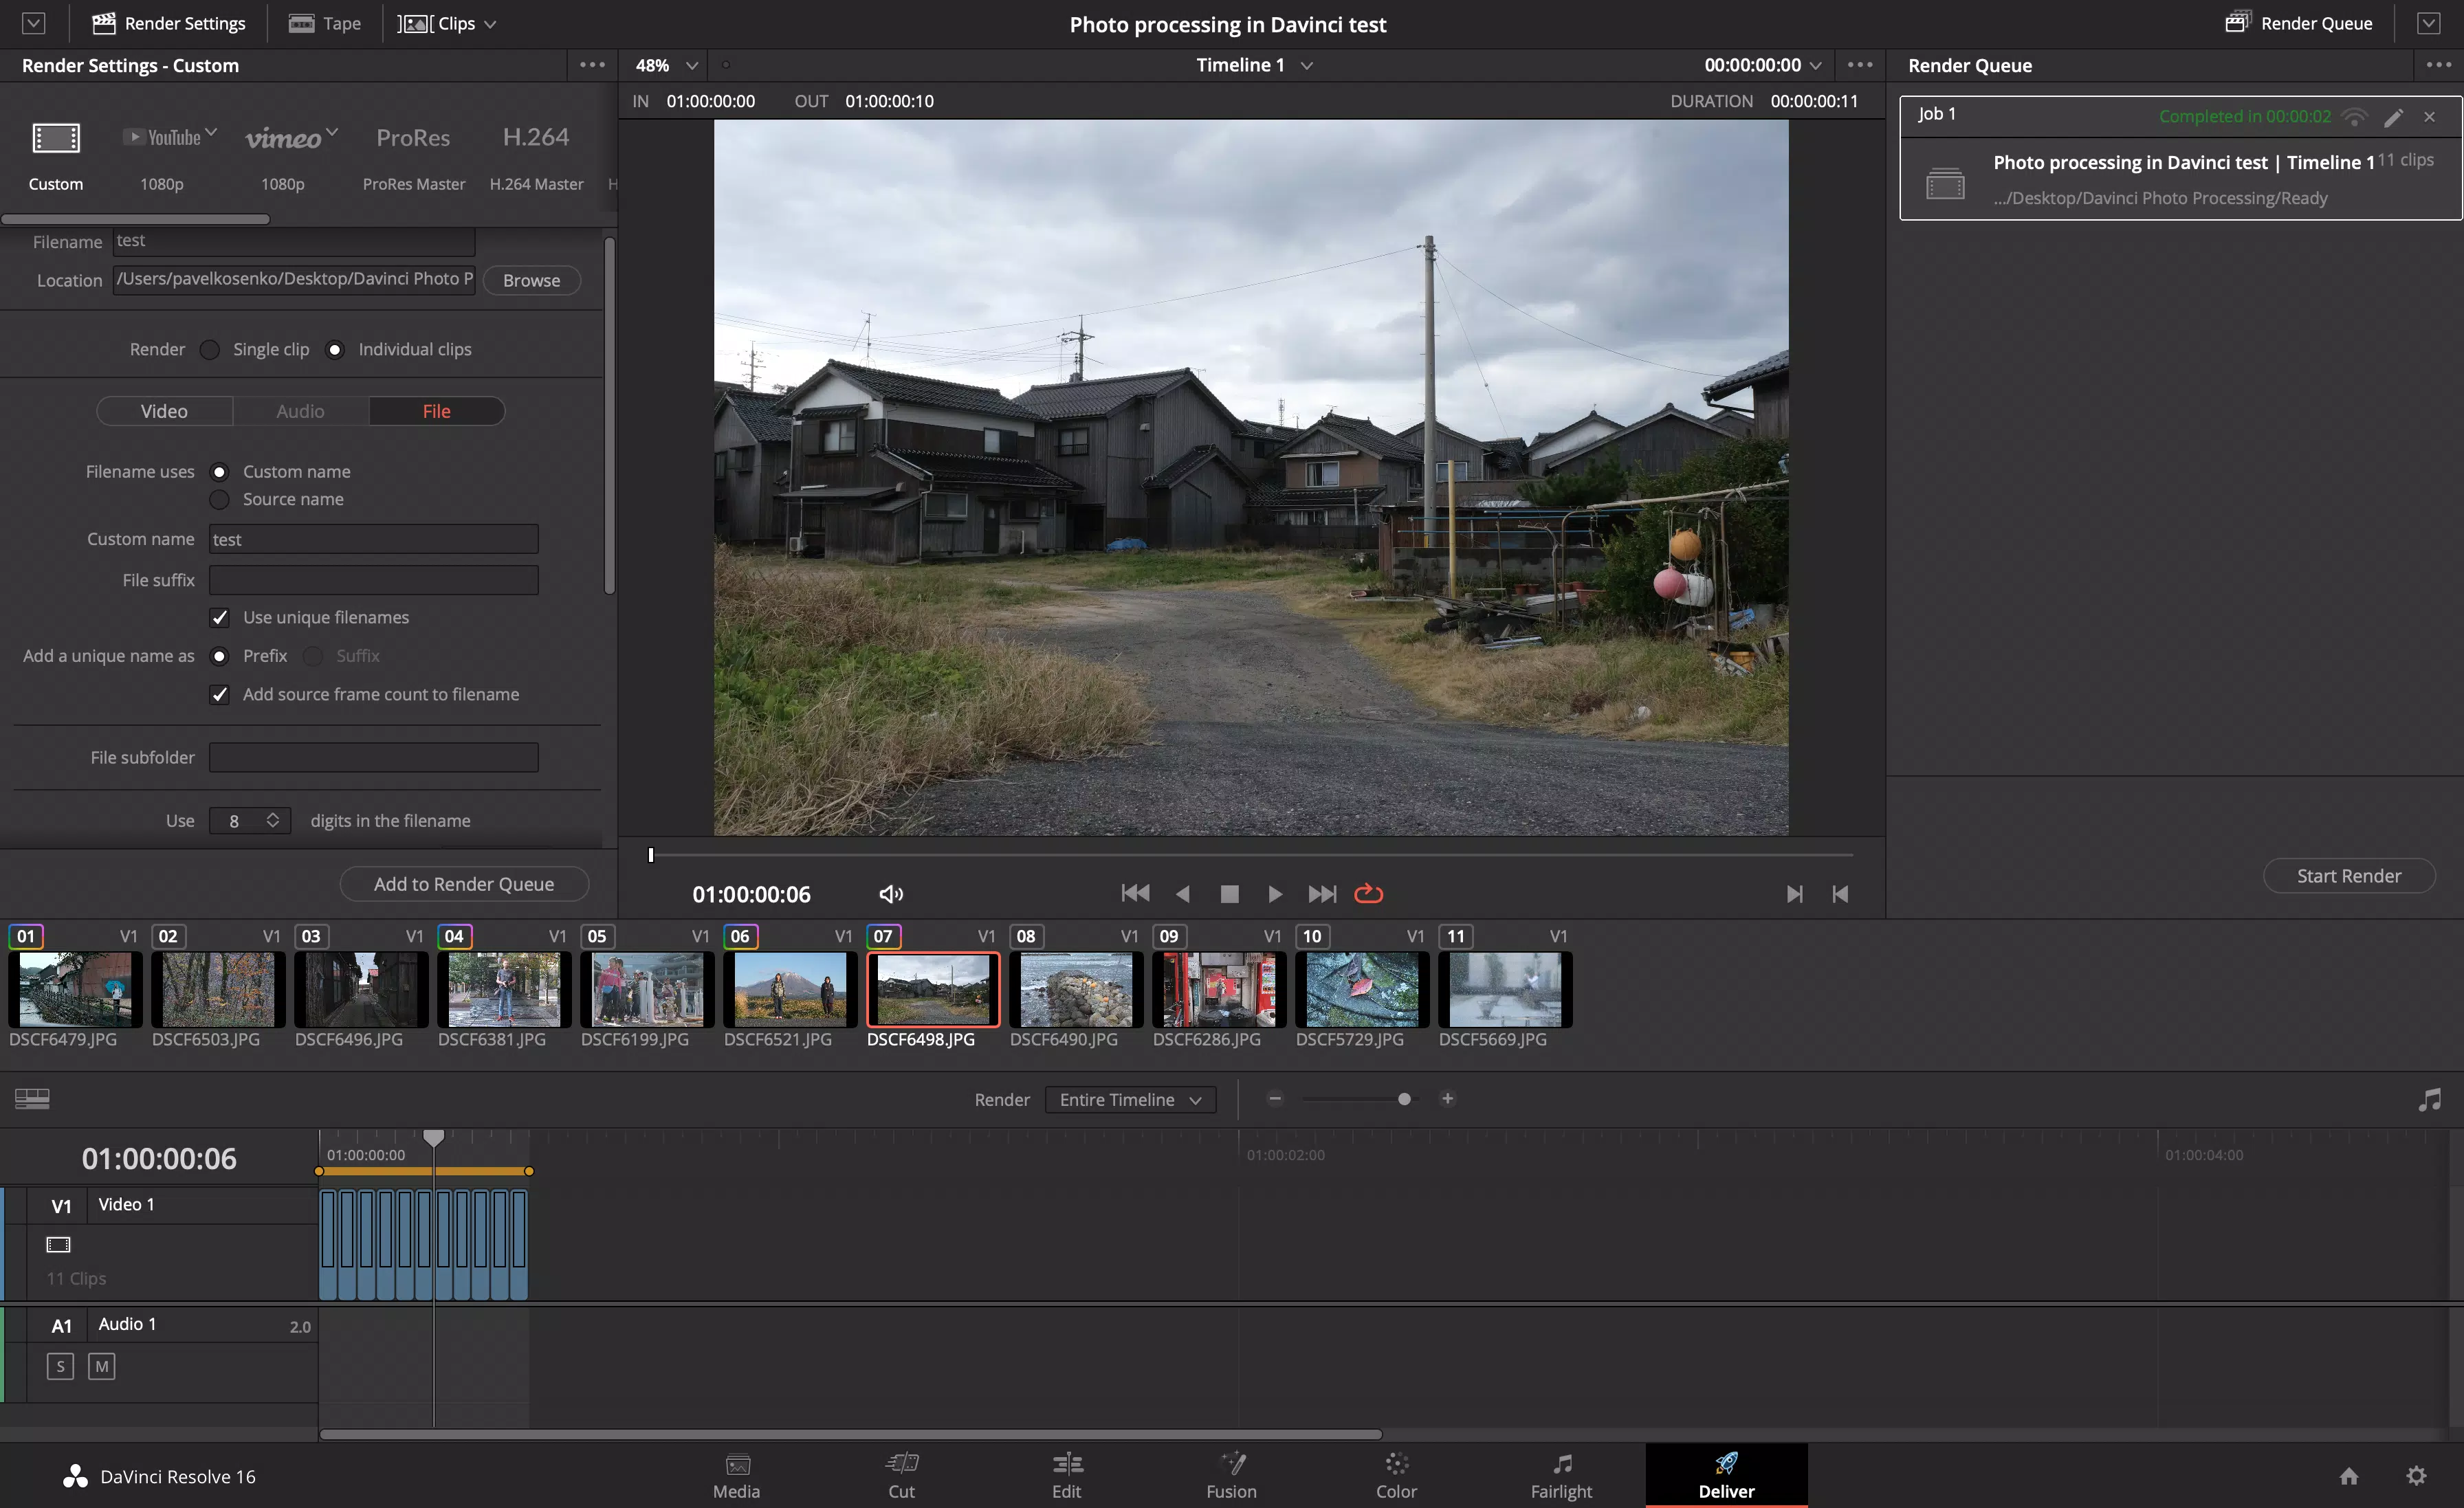Image resolution: width=2464 pixels, height=1508 pixels.
Task: Toggle loop playback in the viewer
Action: coord(1368,894)
